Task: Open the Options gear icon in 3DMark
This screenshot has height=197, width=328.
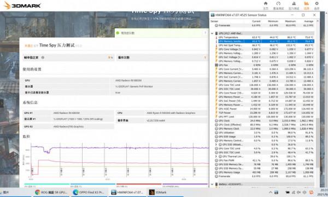Action: tap(317, 4)
